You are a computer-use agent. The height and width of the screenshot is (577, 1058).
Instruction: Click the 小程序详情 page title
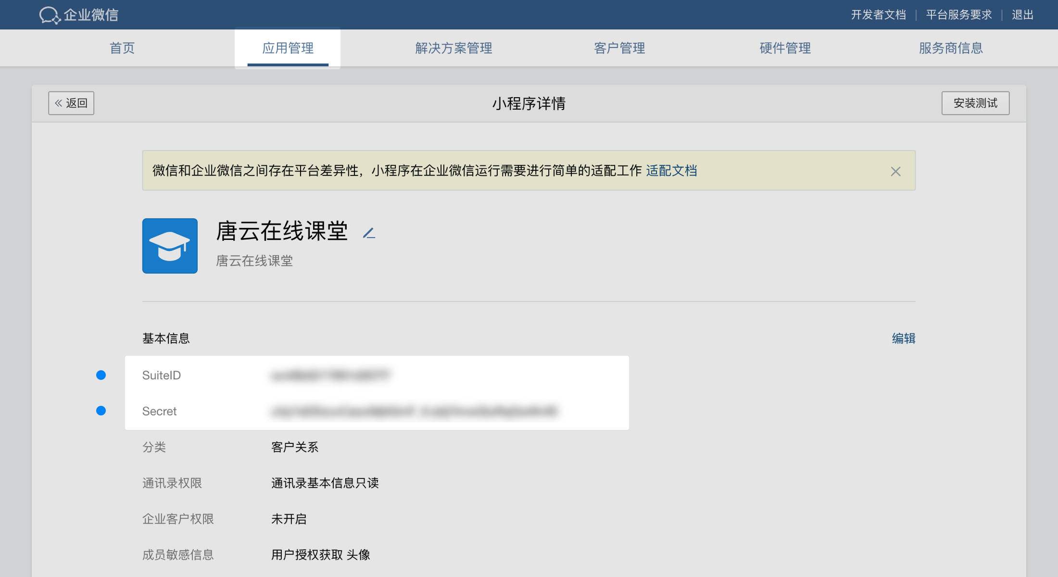pyautogui.click(x=529, y=103)
